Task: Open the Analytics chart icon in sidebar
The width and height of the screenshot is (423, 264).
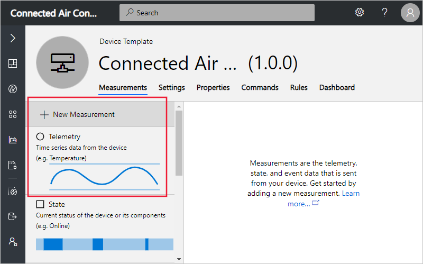Action: [13, 140]
